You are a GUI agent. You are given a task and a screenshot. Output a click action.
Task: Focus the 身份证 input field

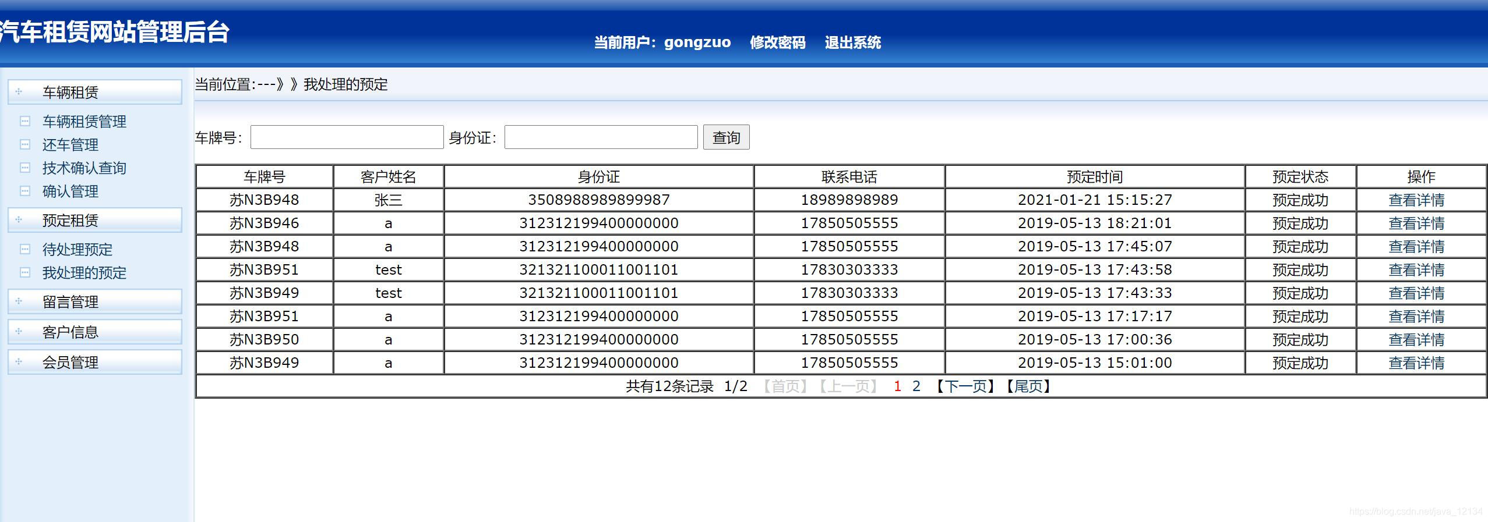click(601, 137)
